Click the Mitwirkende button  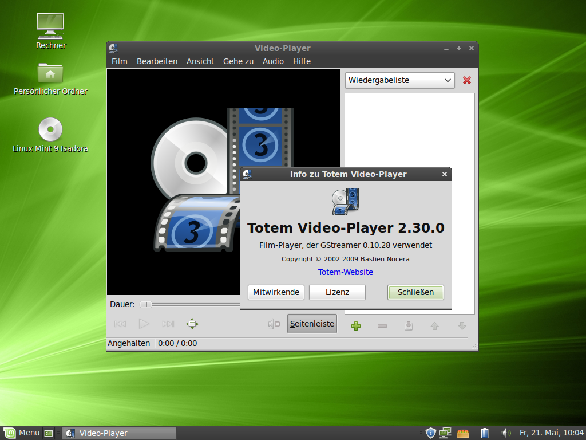(276, 292)
